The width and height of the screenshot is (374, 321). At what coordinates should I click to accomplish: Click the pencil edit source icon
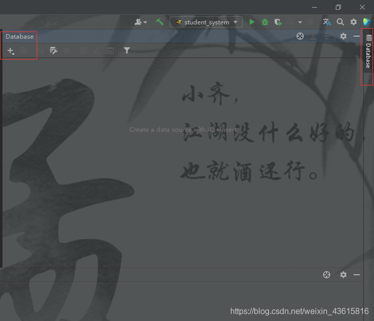(97, 50)
